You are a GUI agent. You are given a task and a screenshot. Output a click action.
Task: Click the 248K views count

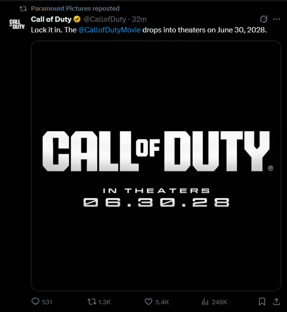(x=219, y=302)
